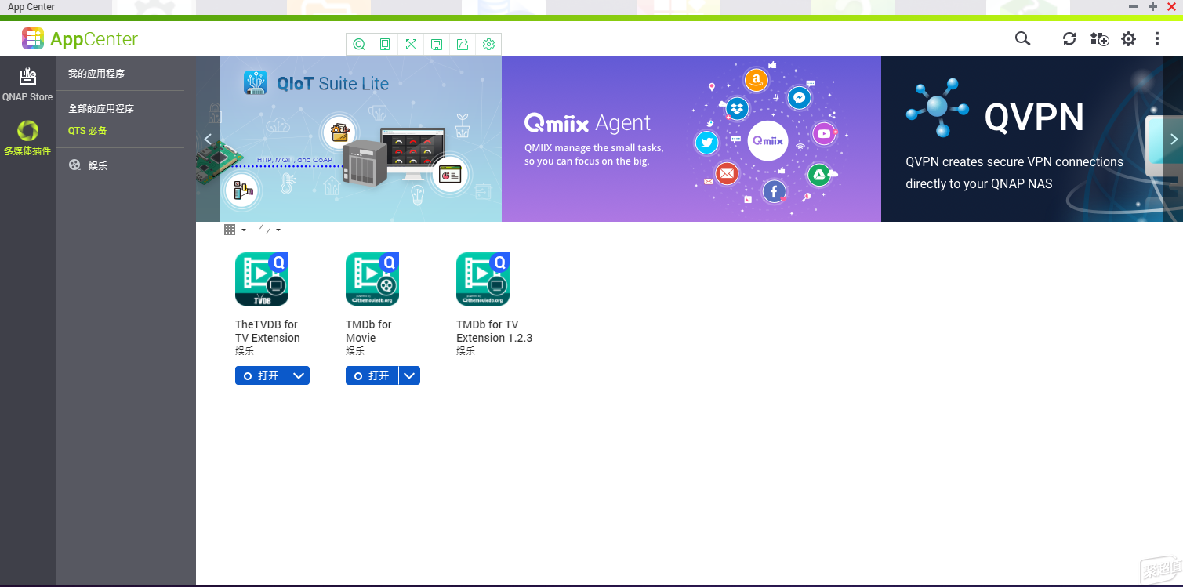The height and width of the screenshot is (587, 1183).
Task: Click the AppCenter logo icon
Action: click(33, 38)
